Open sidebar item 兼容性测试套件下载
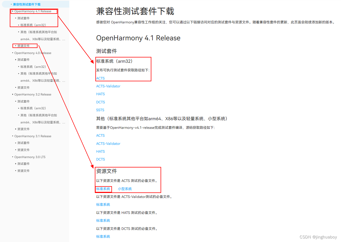Viewport: 341px width, 242px height. click(x=27, y=4)
